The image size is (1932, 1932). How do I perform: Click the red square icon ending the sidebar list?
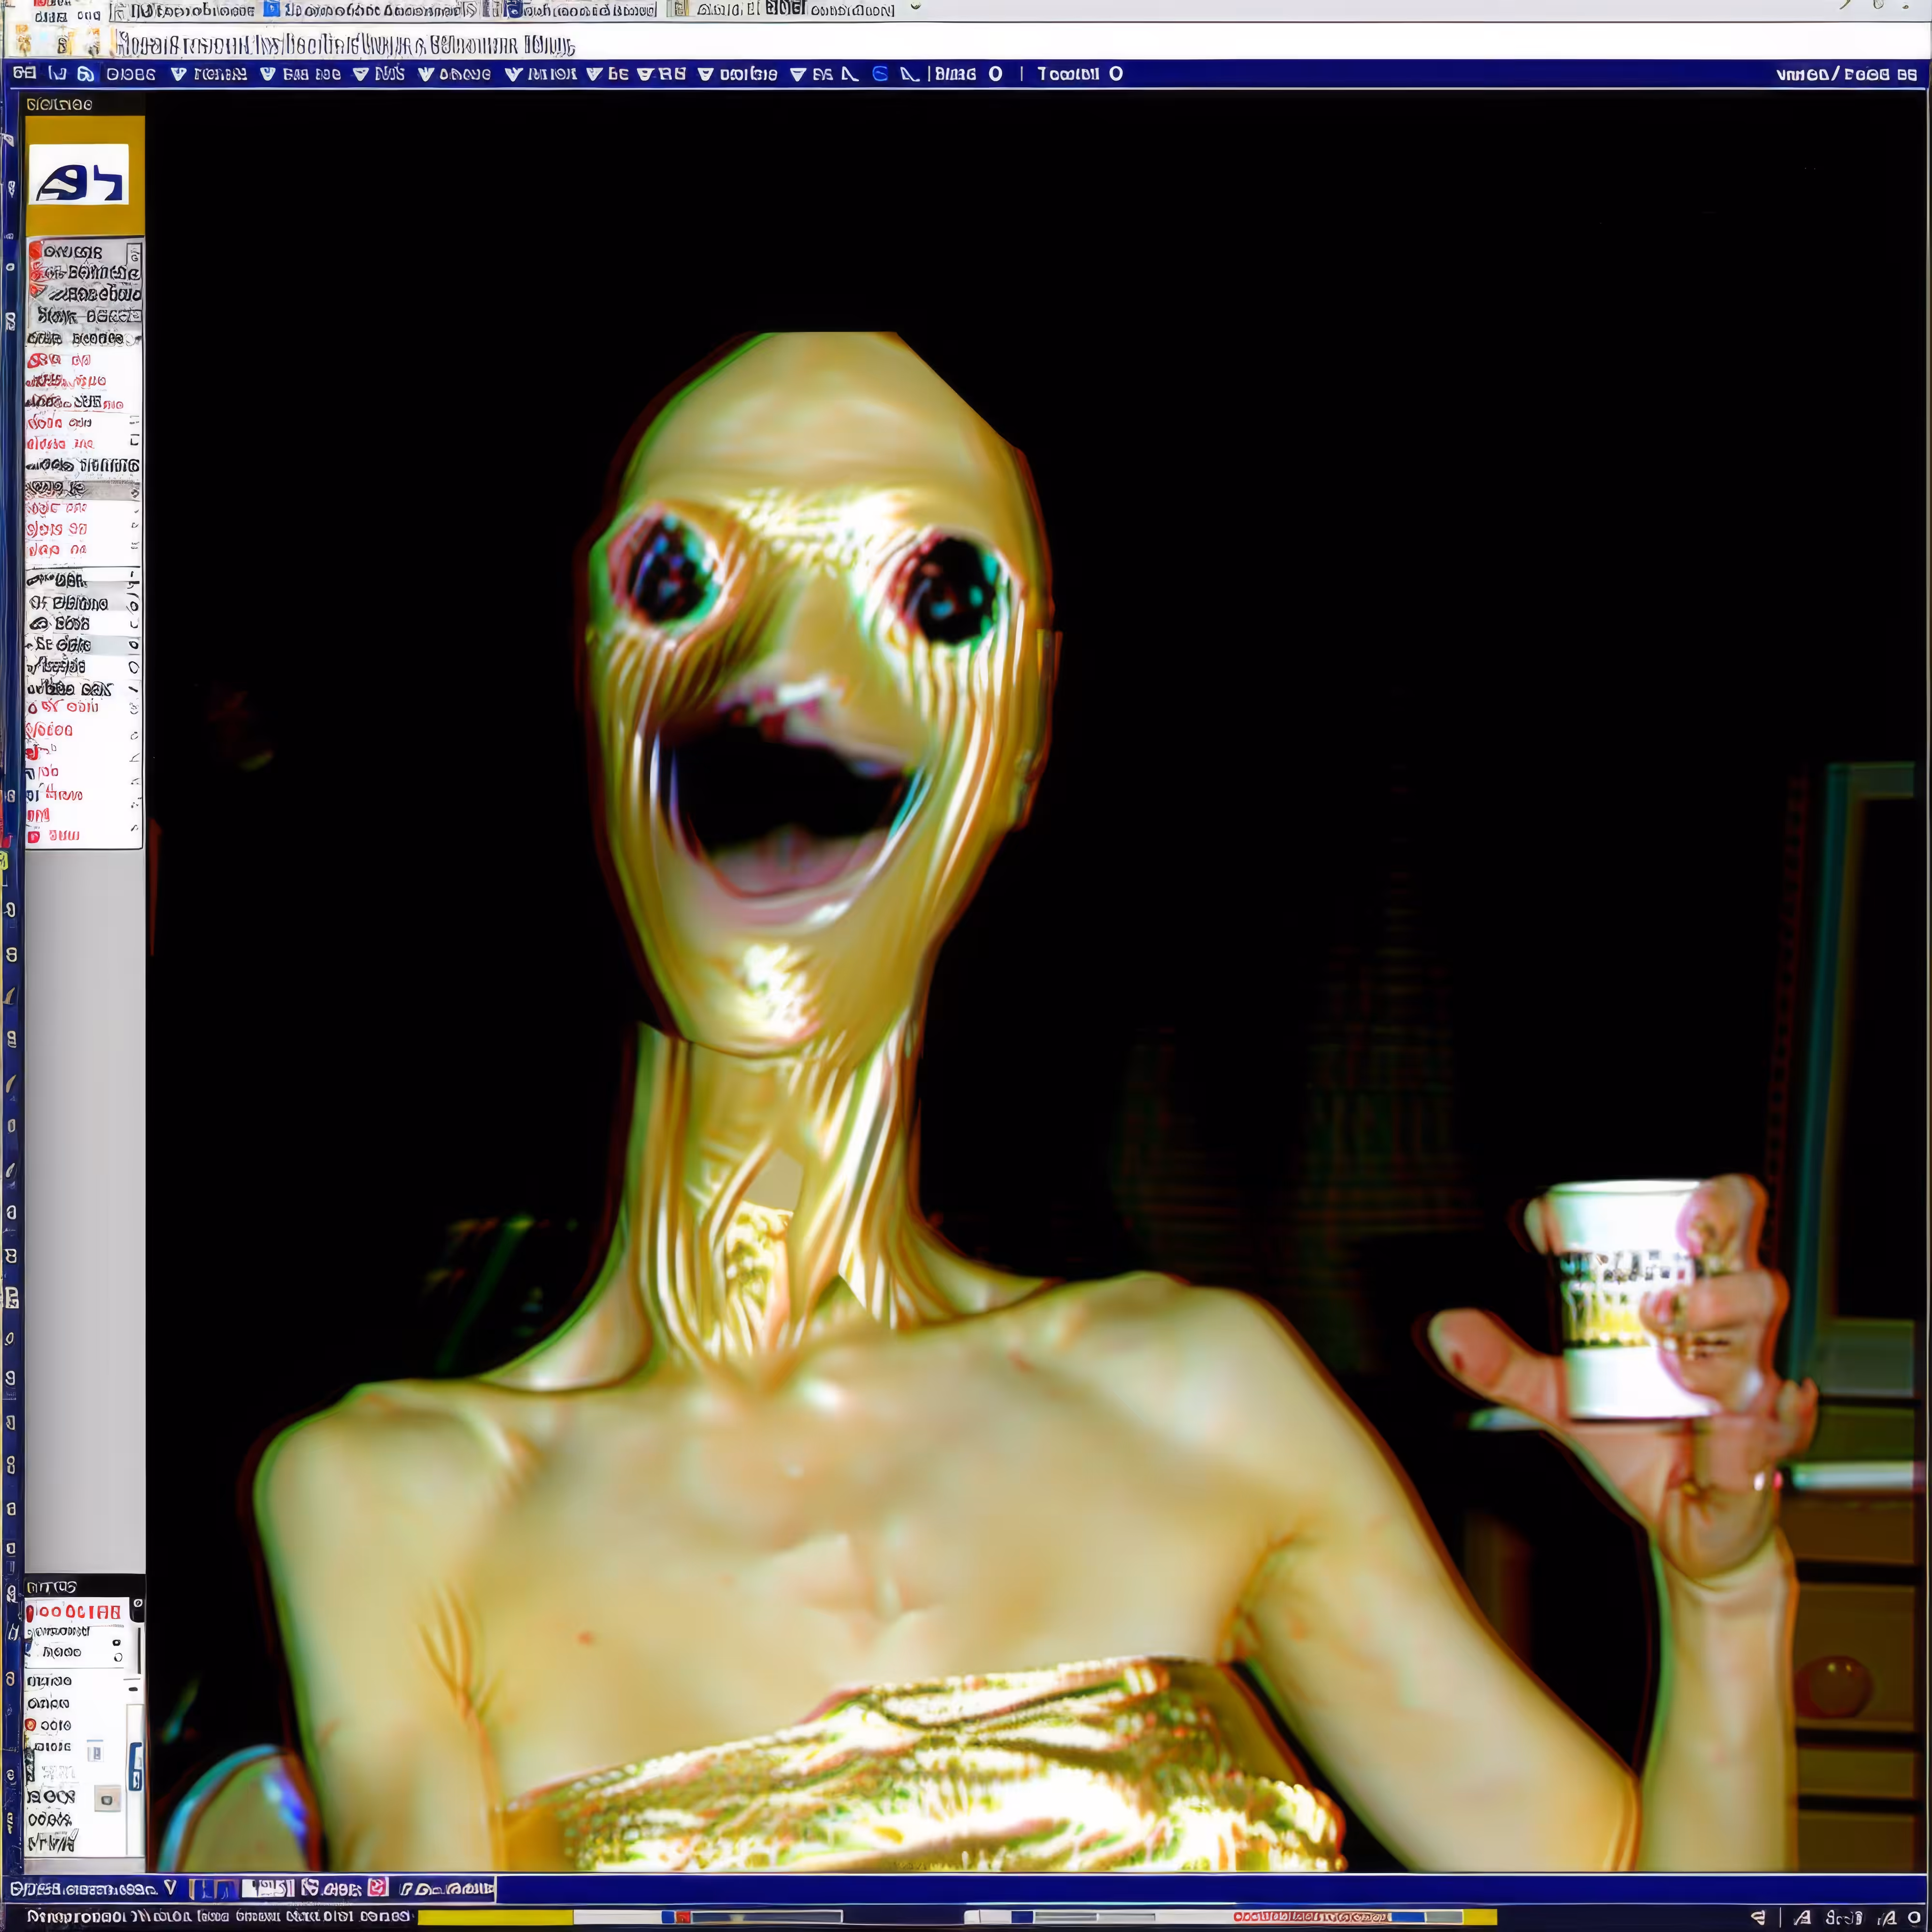coord(34,836)
